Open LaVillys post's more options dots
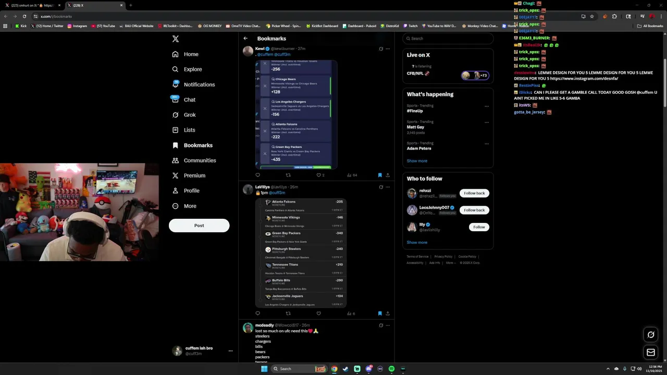667x375 pixels. pos(388,187)
